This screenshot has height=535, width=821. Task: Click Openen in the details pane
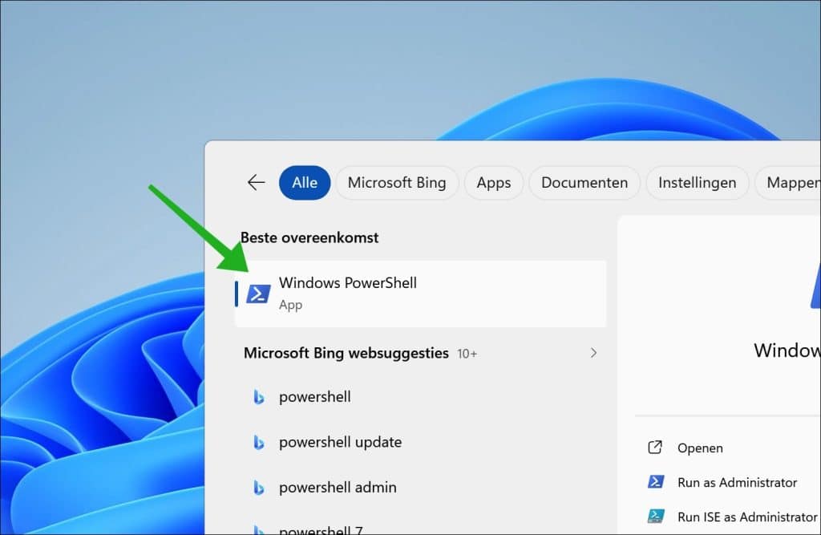tap(700, 448)
